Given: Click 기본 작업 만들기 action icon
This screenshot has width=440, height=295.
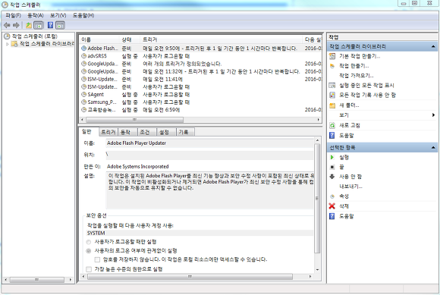Looking at the screenshot, I should tap(332, 56).
